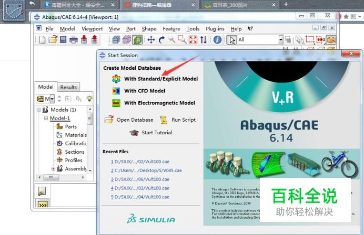This screenshot has height=235, width=364.
Task: Select the Box Zoom tool
Action: pos(182,40)
